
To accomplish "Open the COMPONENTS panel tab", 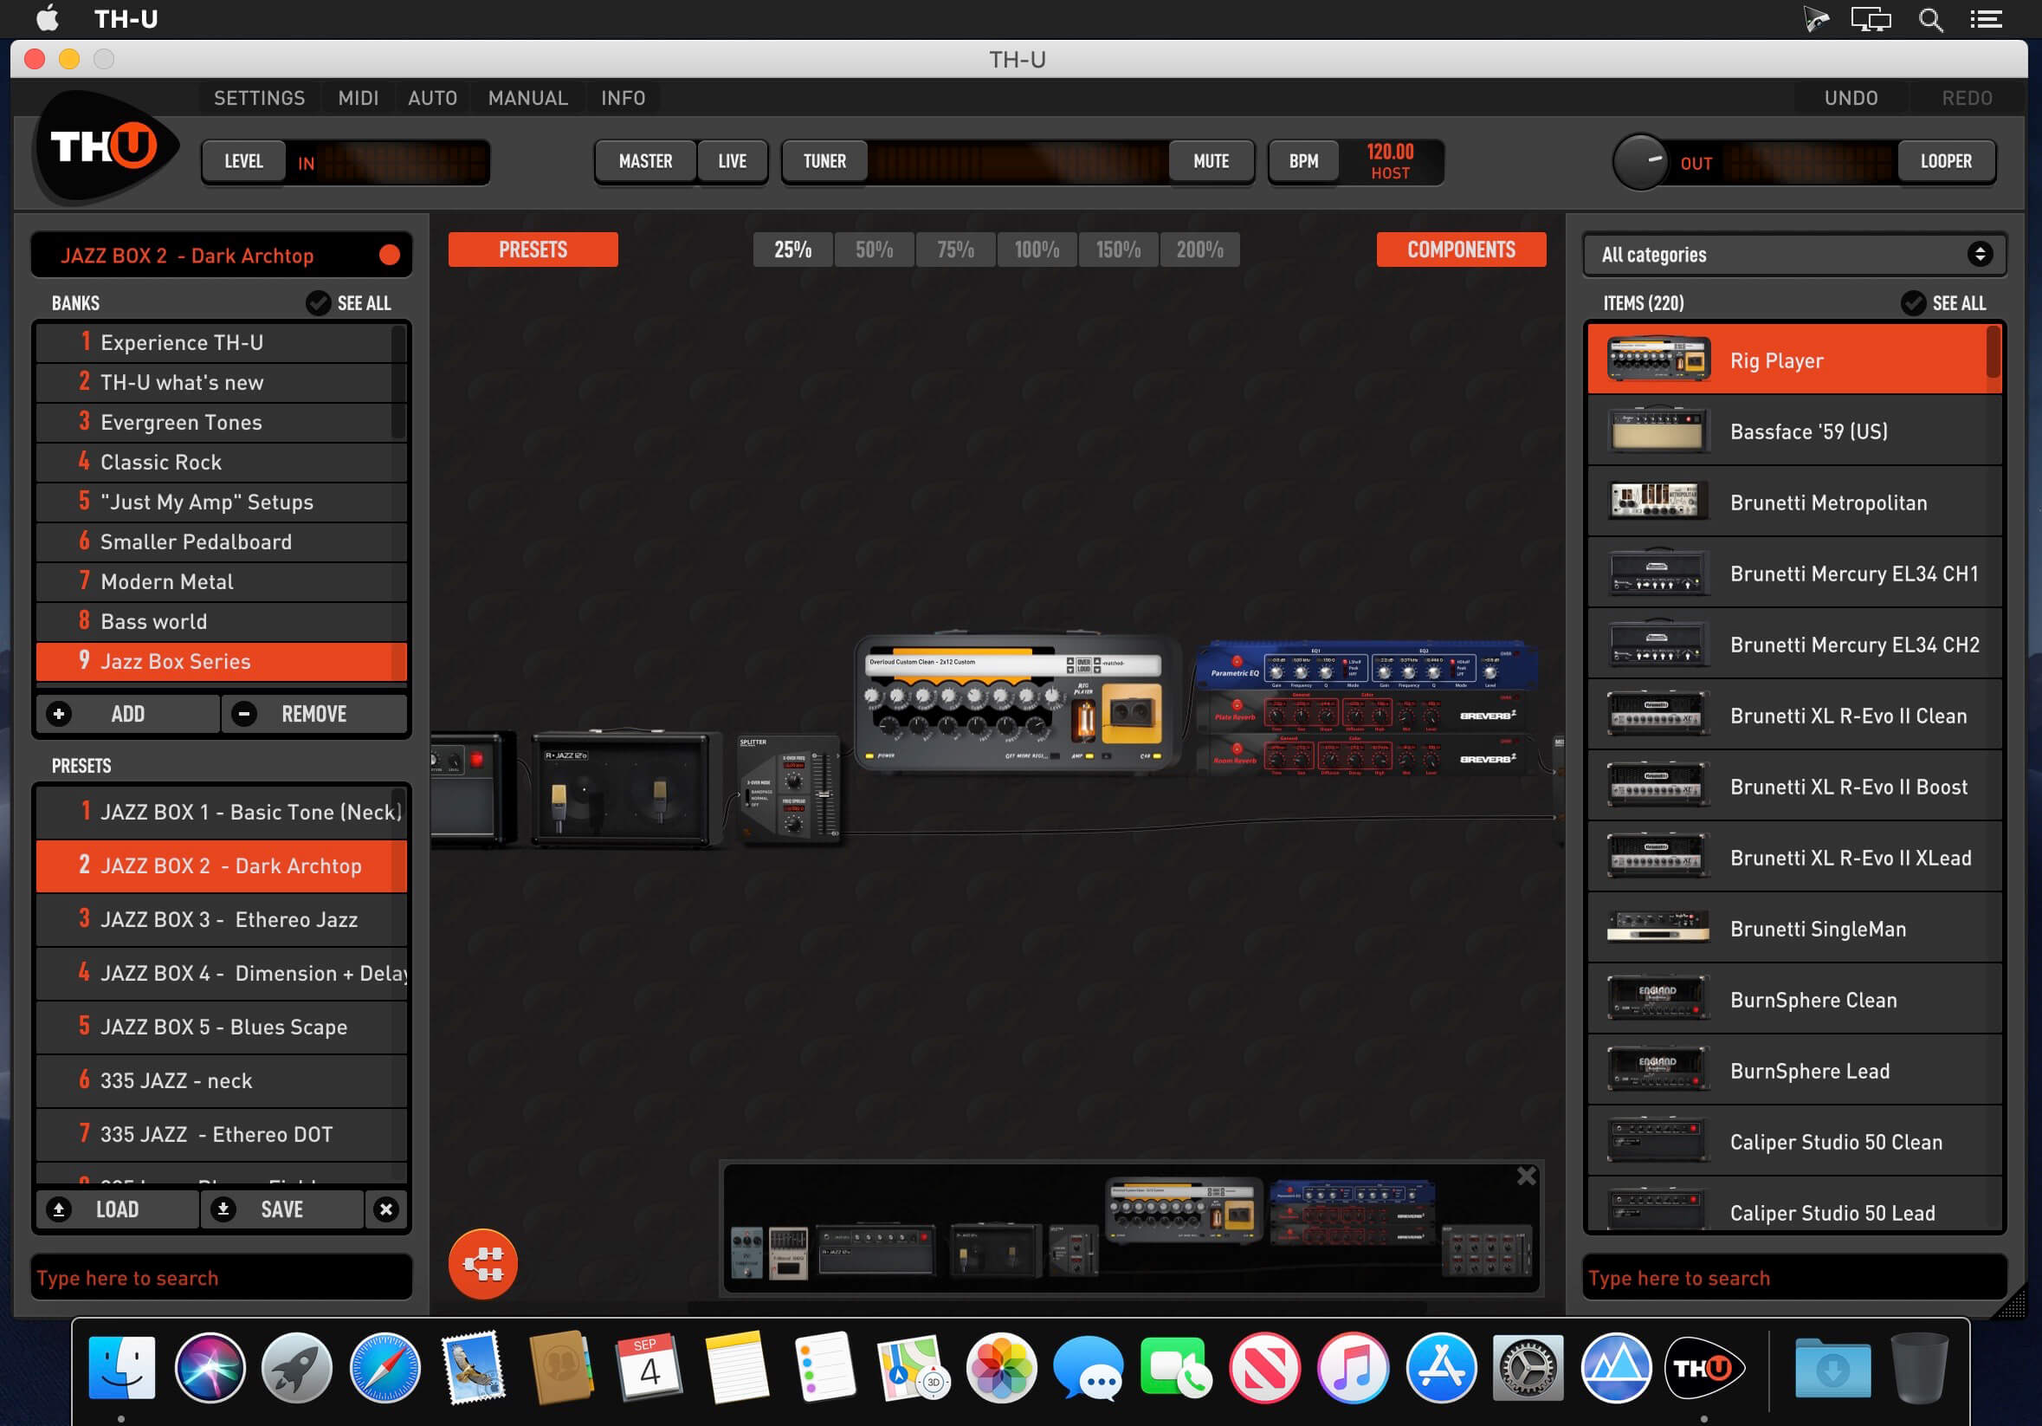I will pos(1460,250).
